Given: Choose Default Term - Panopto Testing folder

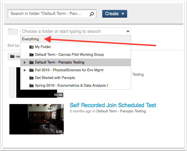Looking at the screenshot, I should 76,62.
